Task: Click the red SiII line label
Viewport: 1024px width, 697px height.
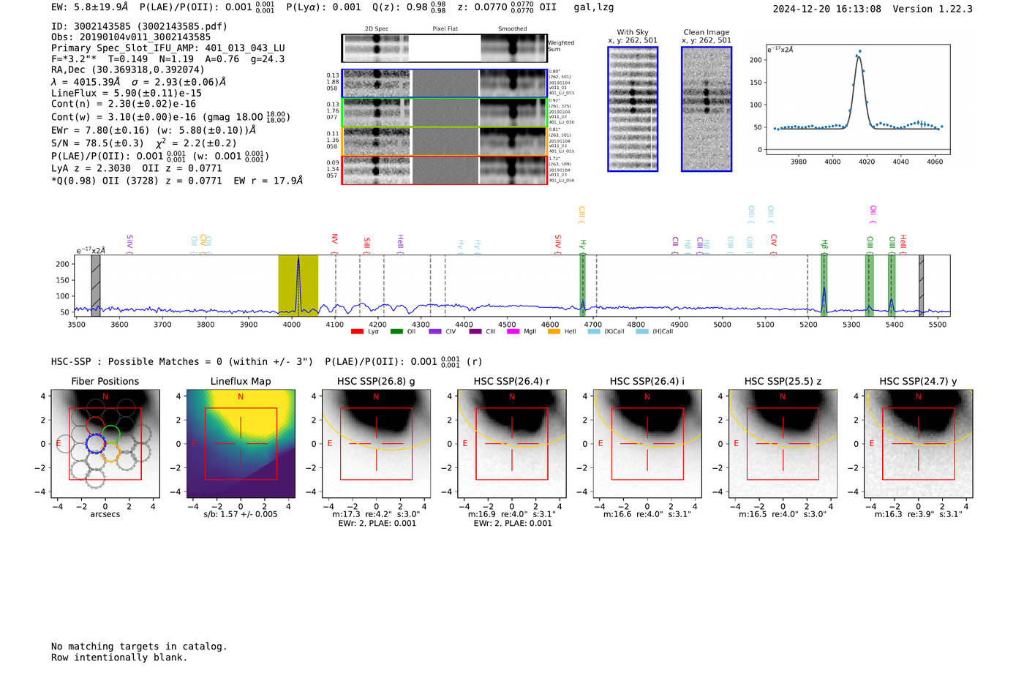Action: [367, 243]
